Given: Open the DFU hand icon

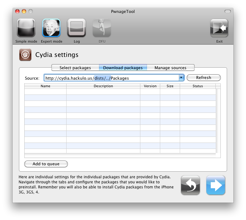Looking at the screenshot, I should (102, 28).
